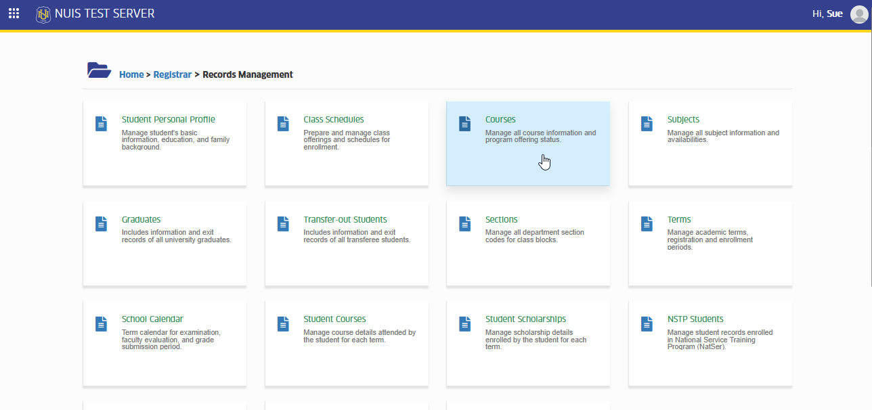Click the Class Schedules document icon
This screenshot has width=872, height=410.
(x=283, y=124)
